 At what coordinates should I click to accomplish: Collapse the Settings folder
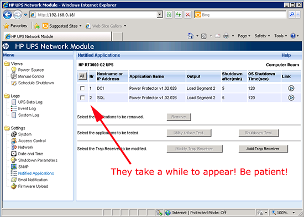[7, 128]
